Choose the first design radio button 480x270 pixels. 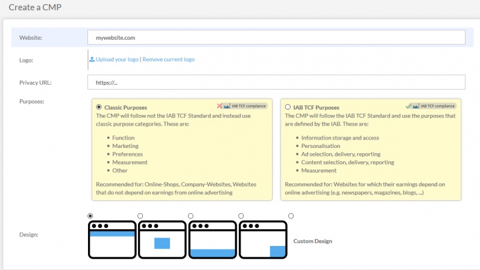coord(90,215)
